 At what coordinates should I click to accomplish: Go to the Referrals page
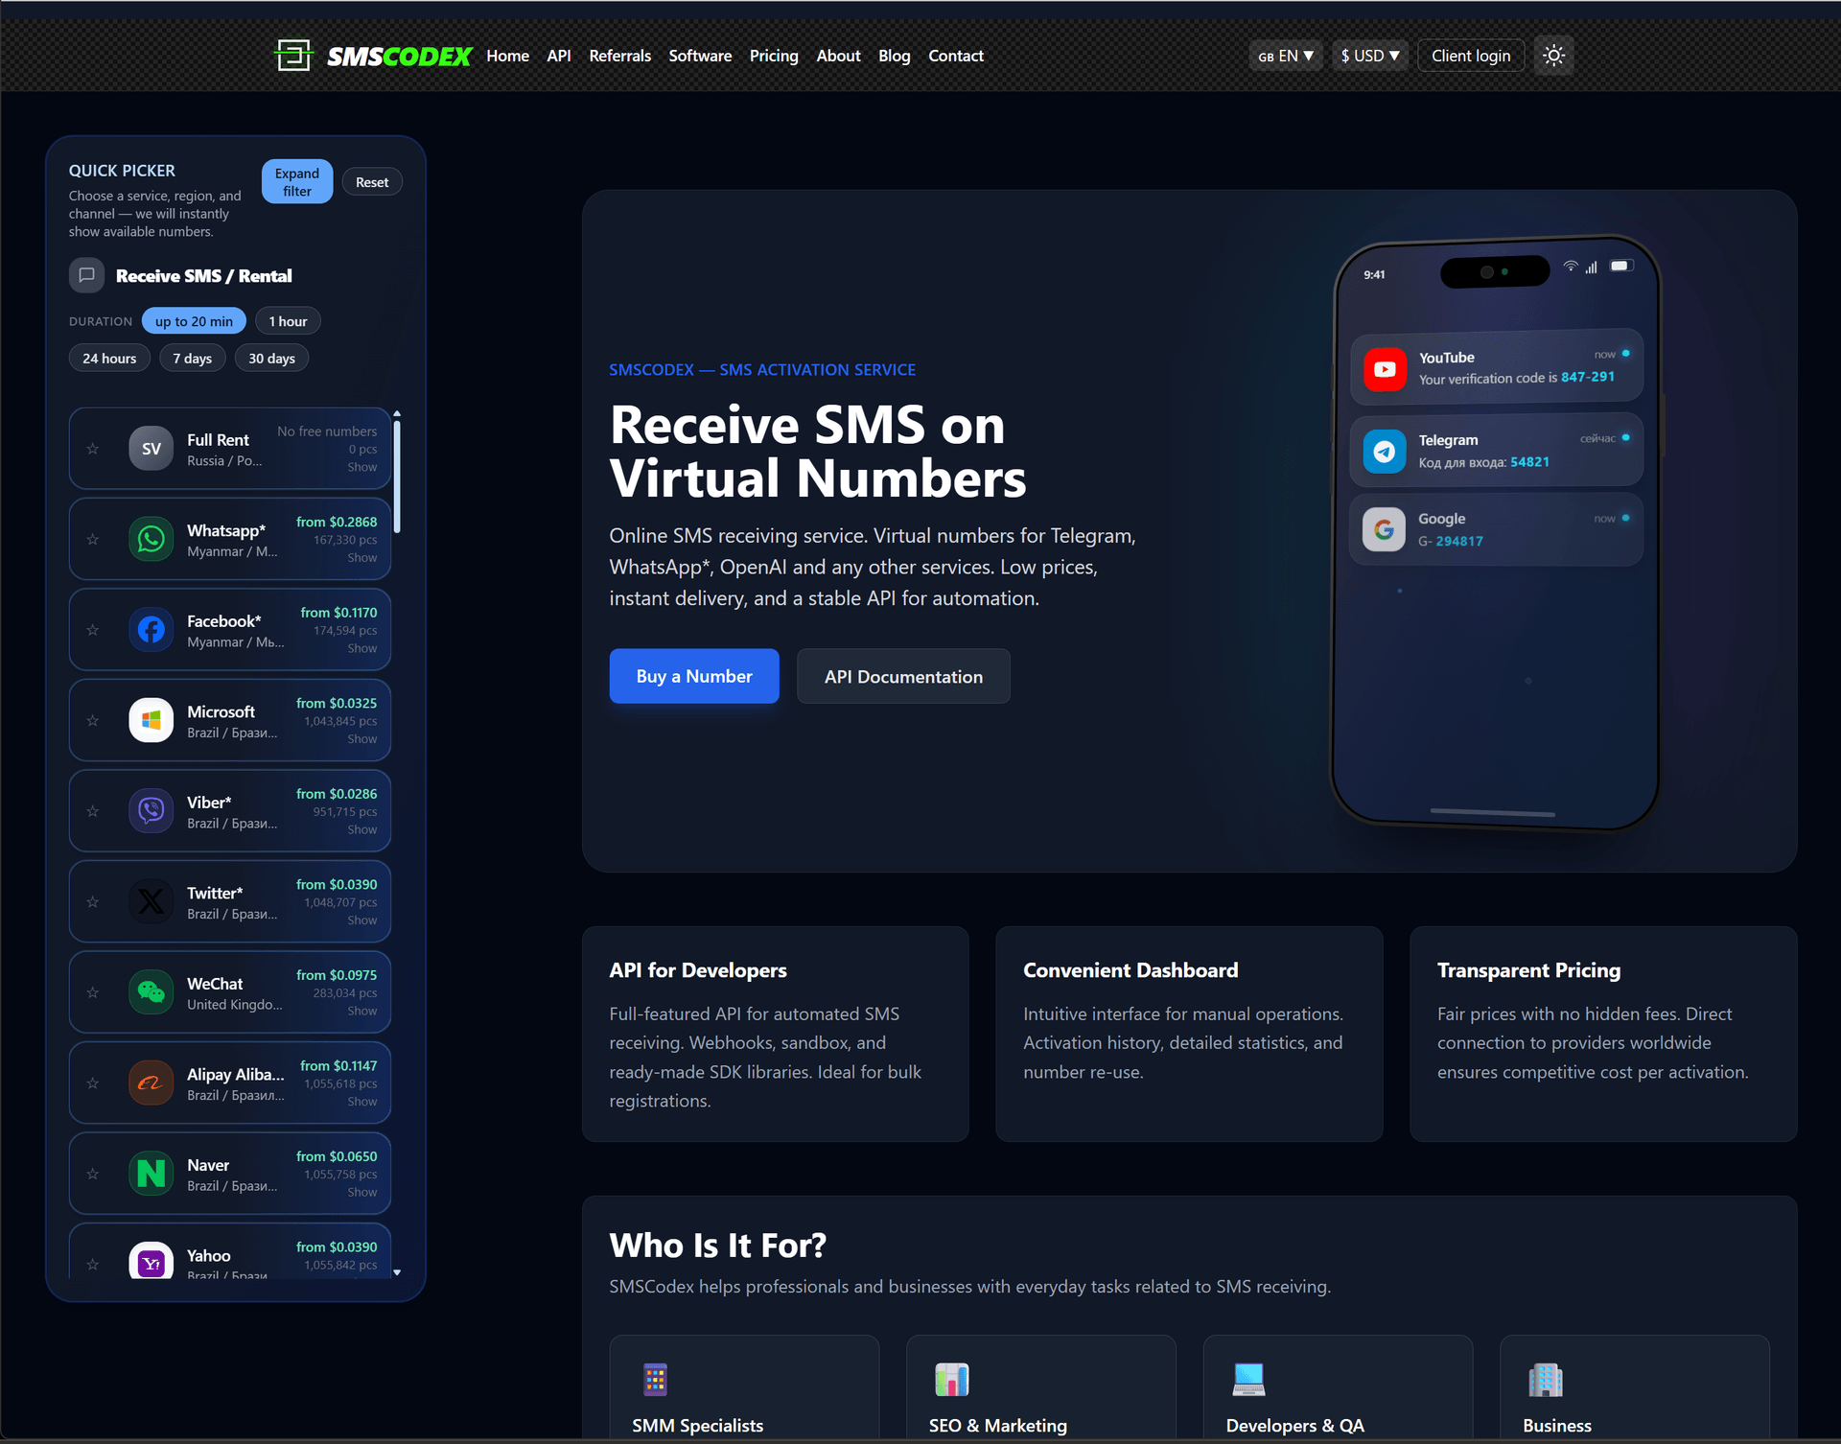pos(619,56)
